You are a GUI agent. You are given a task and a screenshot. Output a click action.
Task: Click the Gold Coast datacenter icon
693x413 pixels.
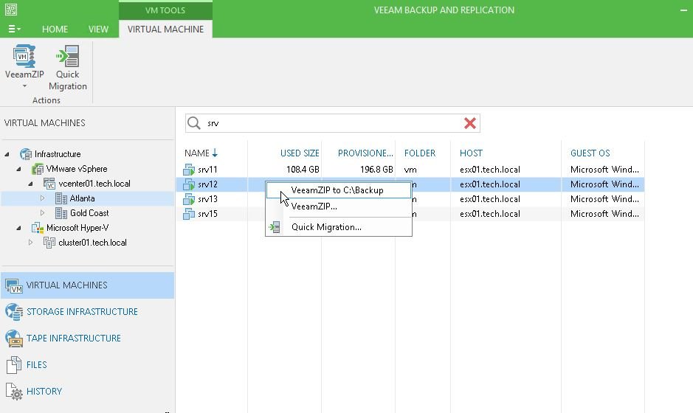point(61,213)
